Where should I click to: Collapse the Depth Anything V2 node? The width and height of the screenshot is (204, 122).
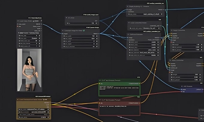[x=128, y=6]
